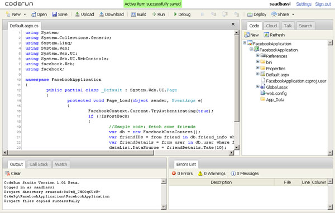Click the greyed-out step out icon
Viewport: 335px width, 213px height.
coord(236,14)
